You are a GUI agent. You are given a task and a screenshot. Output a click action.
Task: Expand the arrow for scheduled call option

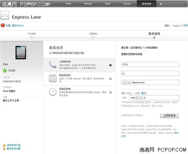[110, 79]
